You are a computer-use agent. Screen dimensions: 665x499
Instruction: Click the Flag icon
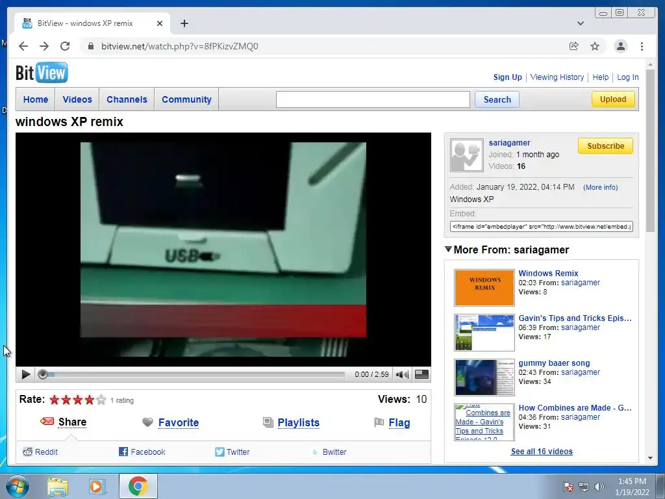click(x=379, y=422)
